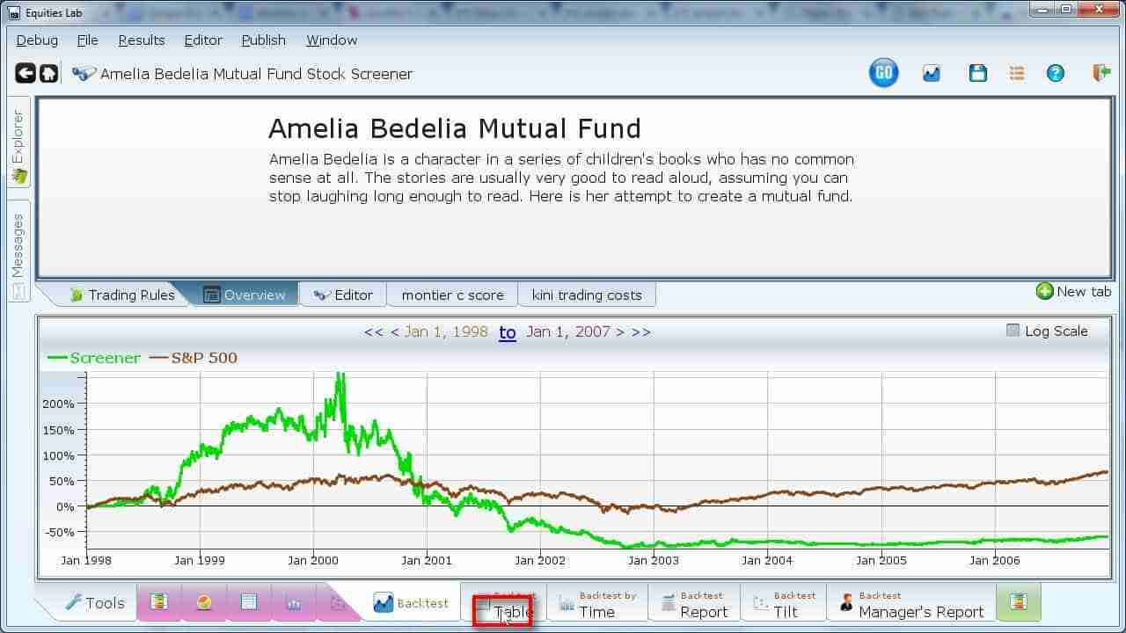Click the chart icon in the top toolbar
This screenshot has width=1126, height=633.
932,74
